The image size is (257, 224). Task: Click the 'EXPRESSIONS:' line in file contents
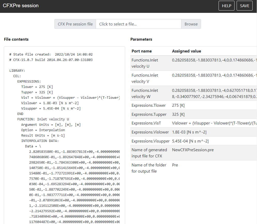[29, 81]
